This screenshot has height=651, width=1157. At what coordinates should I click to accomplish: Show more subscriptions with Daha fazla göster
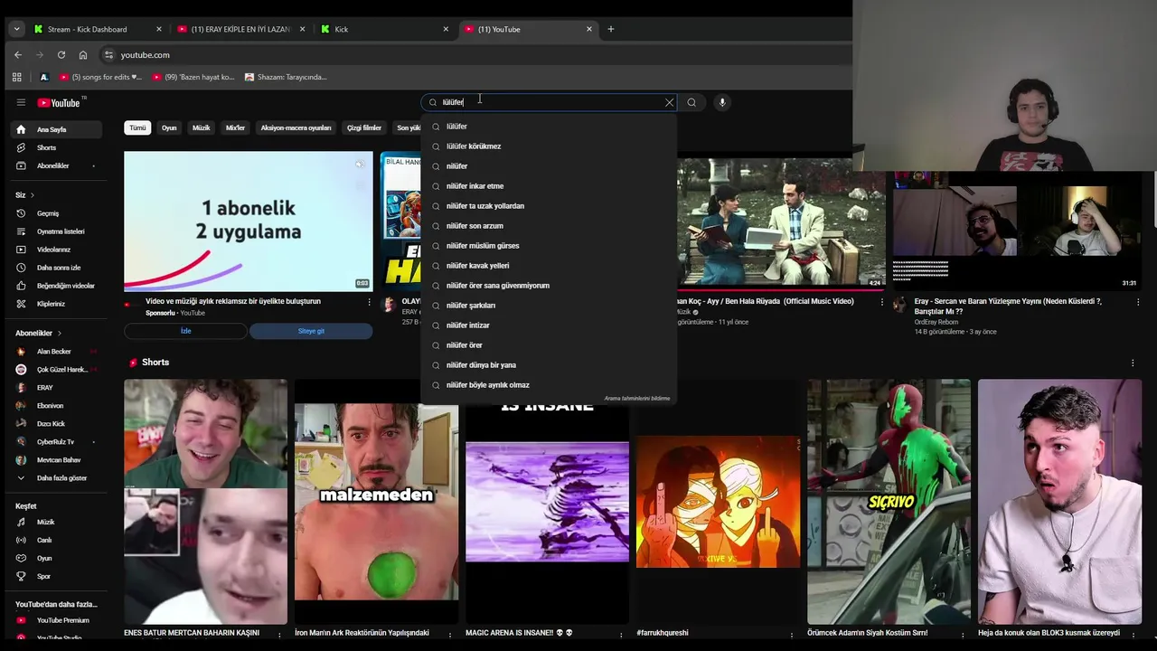[58, 477]
